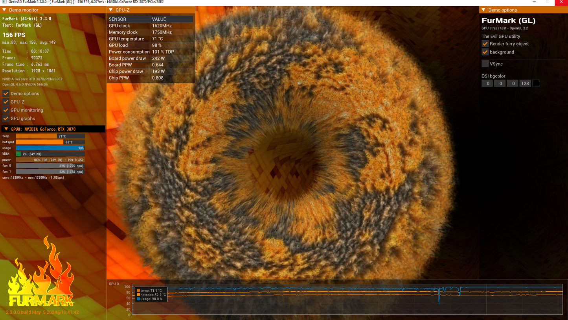Click the OSI bgcolor label
Image resolution: width=568 pixels, height=320 pixels.
pyautogui.click(x=493, y=76)
